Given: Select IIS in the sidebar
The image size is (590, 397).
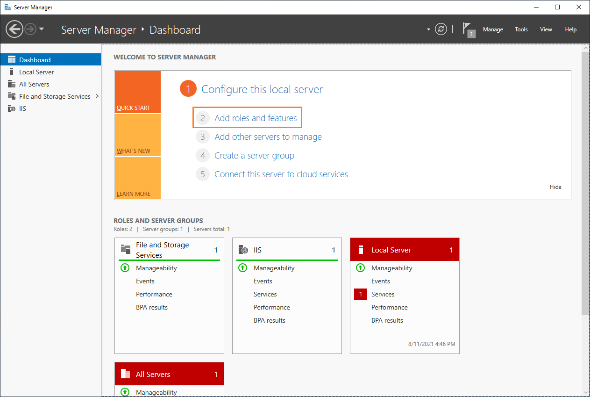Looking at the screenshot, I should coord(50,108).
